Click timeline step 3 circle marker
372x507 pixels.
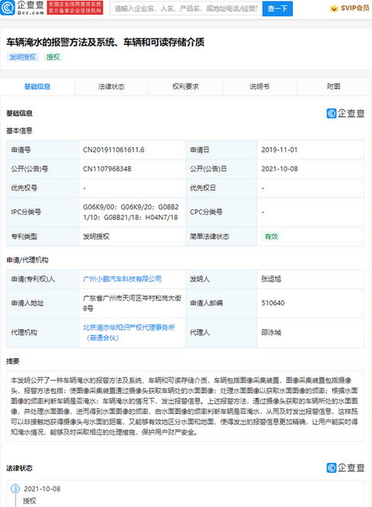coord(15,488)
